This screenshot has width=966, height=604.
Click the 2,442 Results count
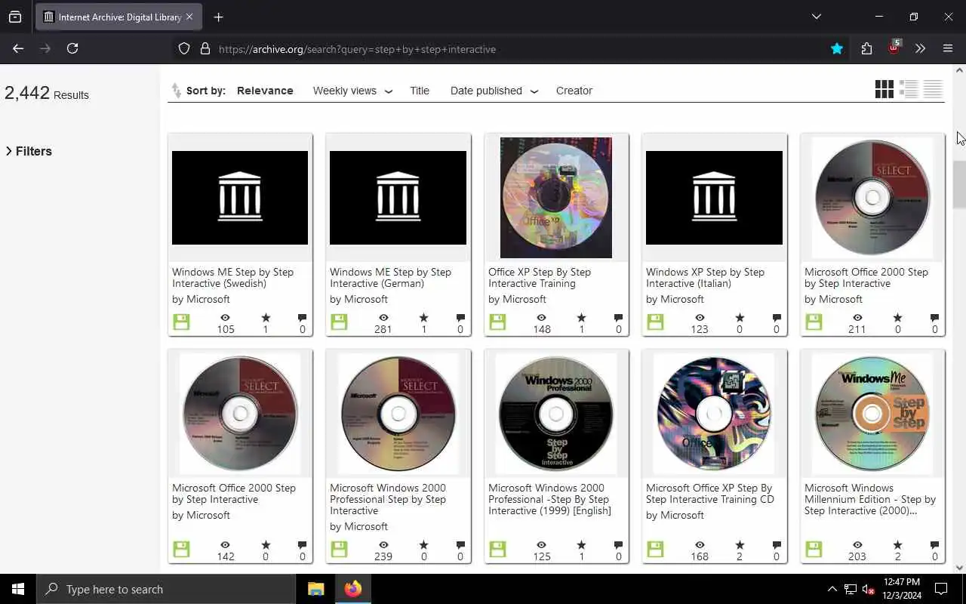tap(47, 93)
